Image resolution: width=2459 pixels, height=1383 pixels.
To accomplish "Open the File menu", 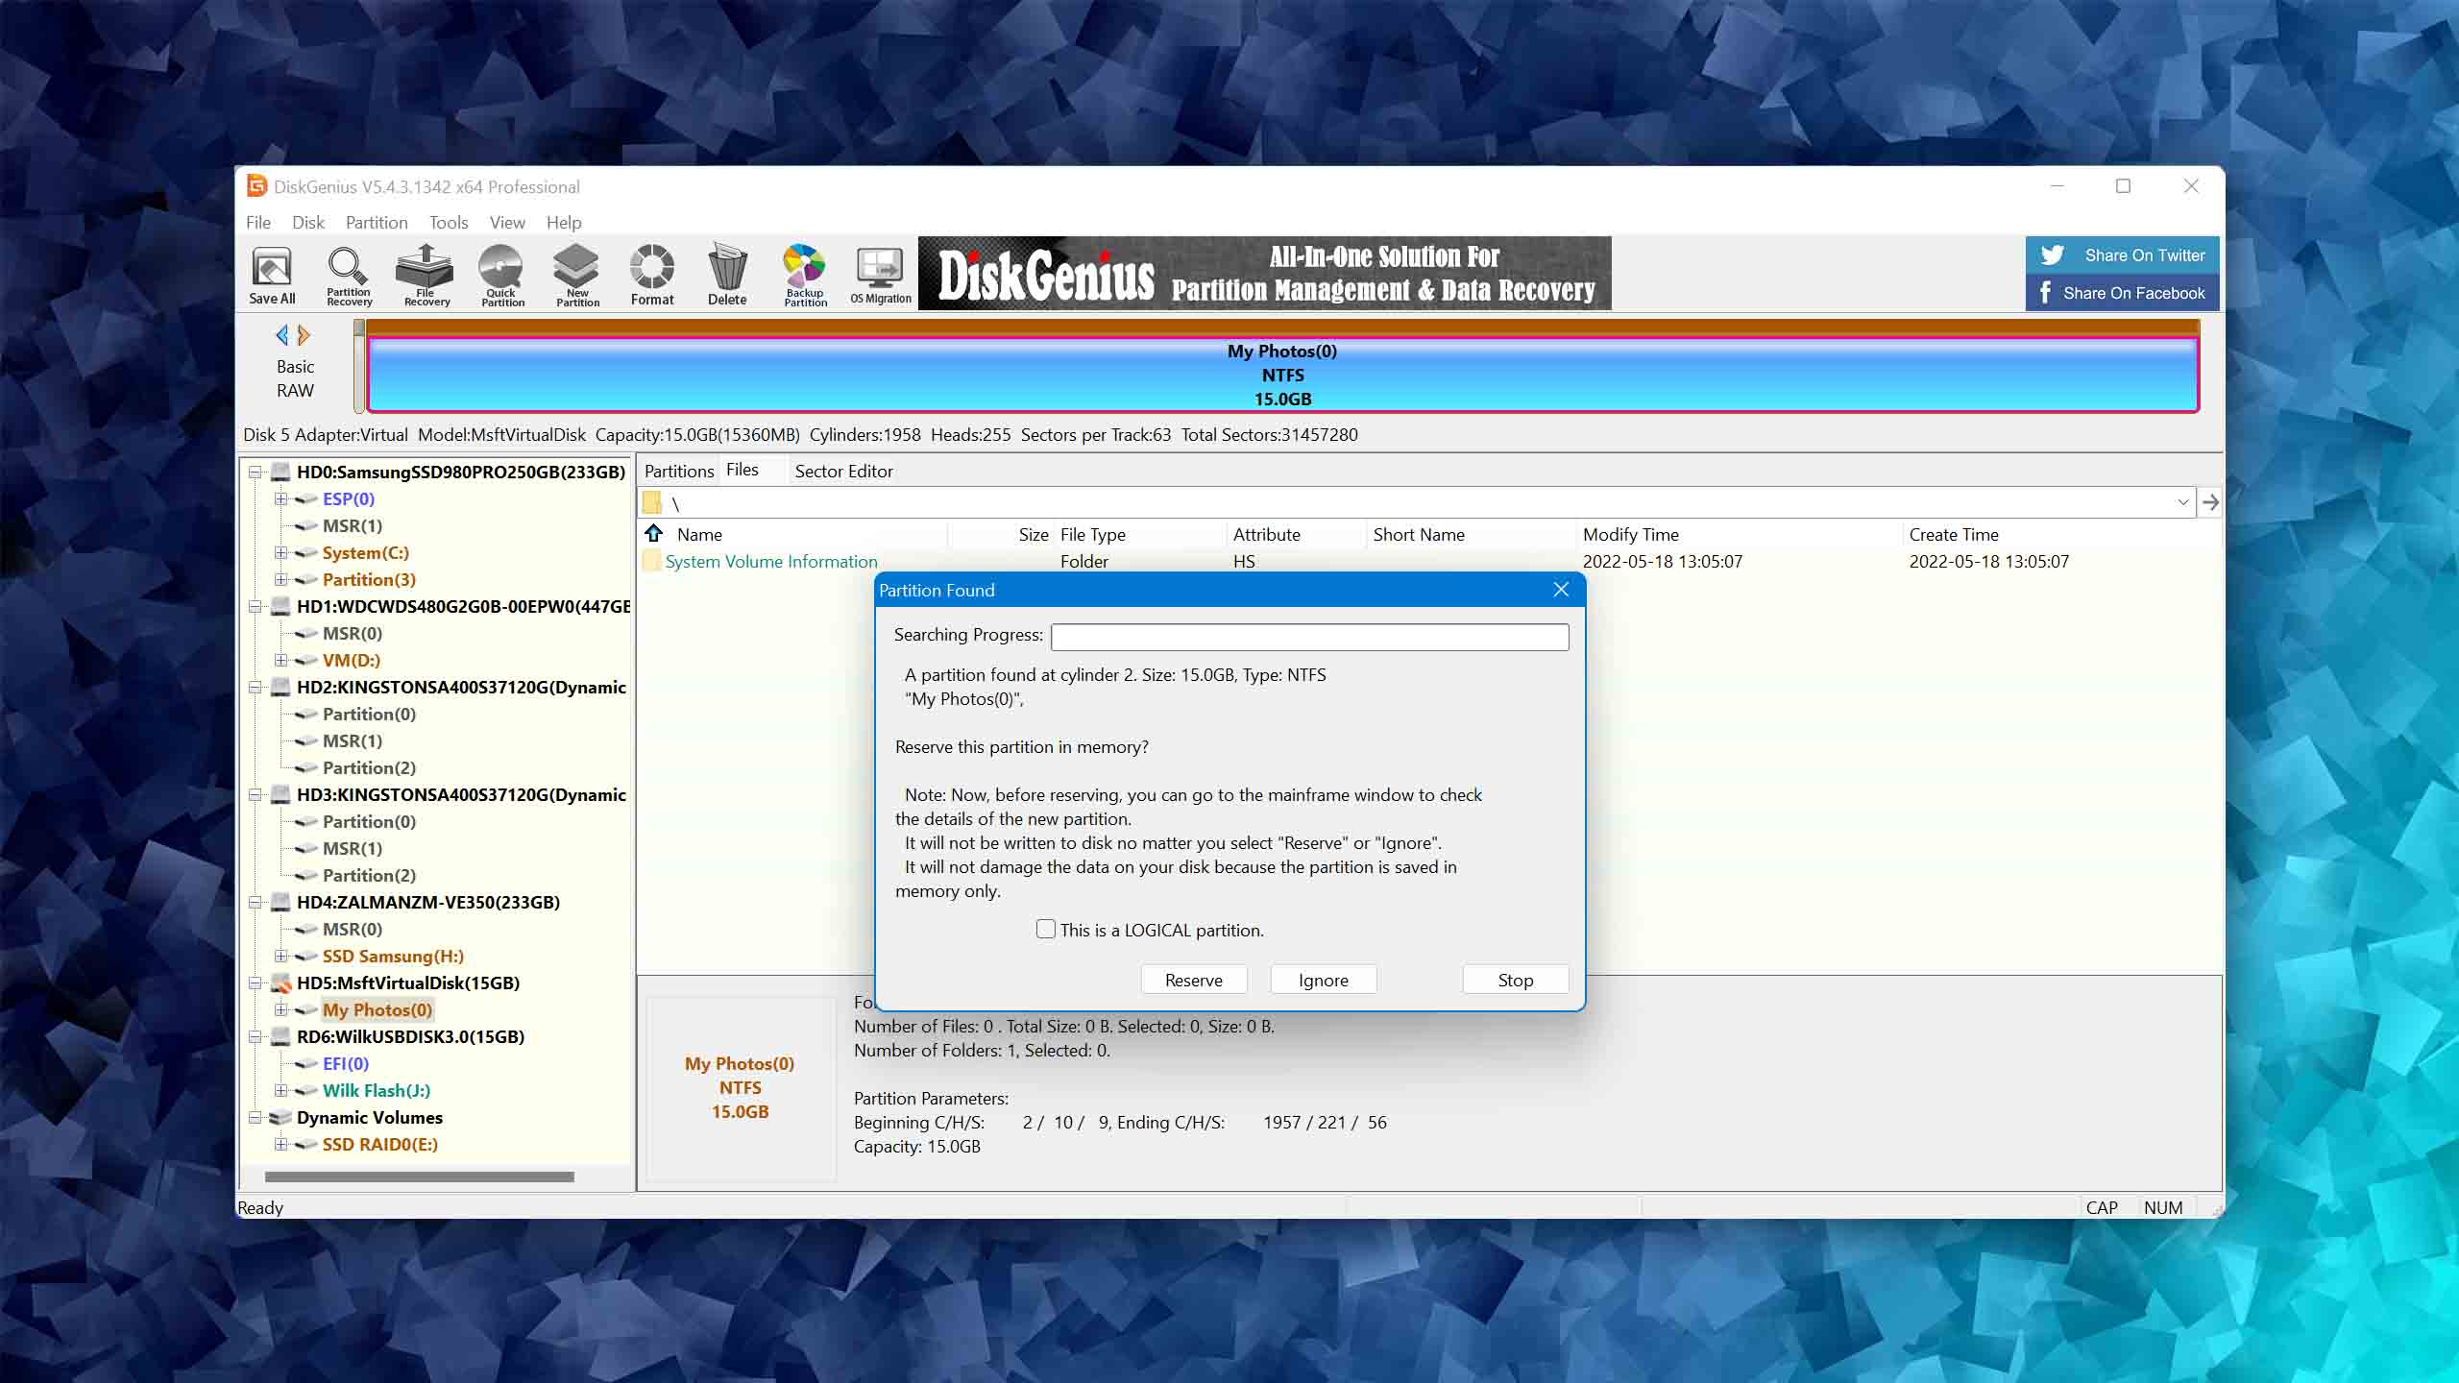I will 258,223.
